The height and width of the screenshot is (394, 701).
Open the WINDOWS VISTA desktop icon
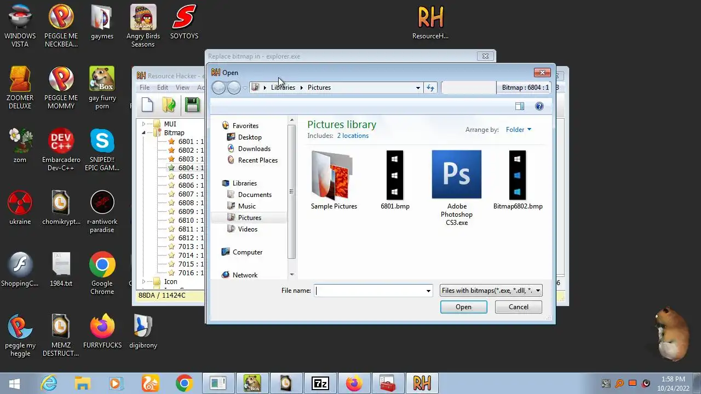(x=20, y=26)
